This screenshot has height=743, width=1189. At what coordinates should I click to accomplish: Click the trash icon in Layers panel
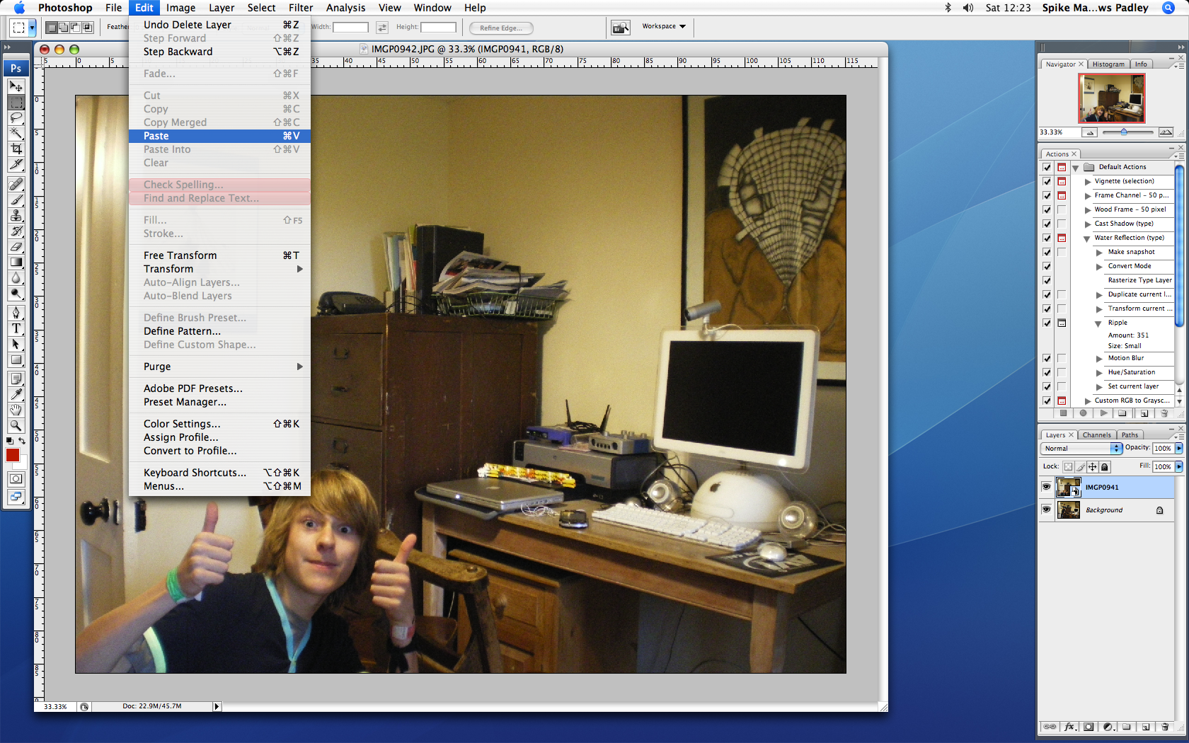pyautogui.click(x=1165, y=727)
